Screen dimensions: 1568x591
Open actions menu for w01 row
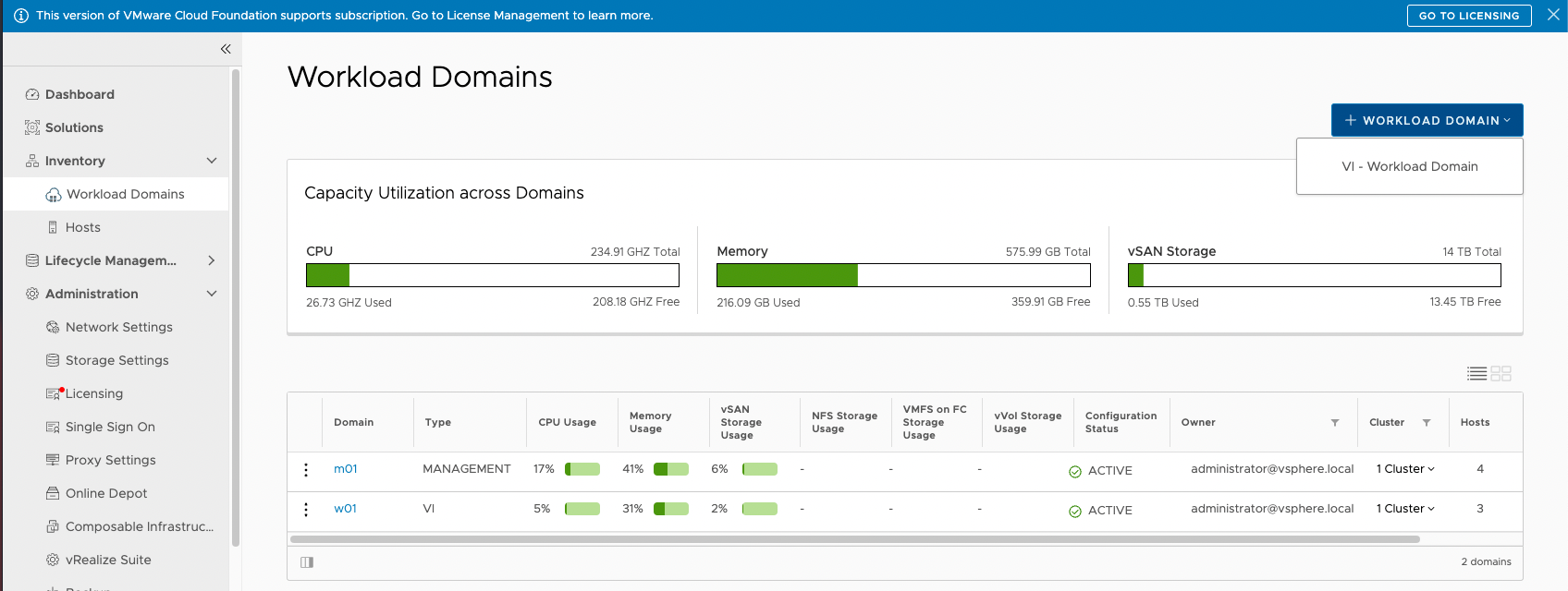306,510
